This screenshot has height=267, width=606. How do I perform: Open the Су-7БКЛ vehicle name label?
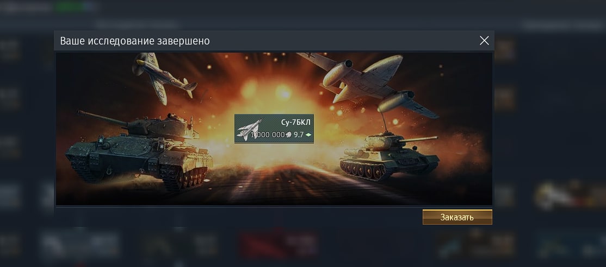tap(295, 123)
